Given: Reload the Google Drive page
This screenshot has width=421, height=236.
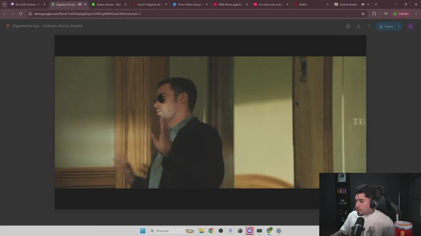Looking at the screenshot, I should click(20, 14).
